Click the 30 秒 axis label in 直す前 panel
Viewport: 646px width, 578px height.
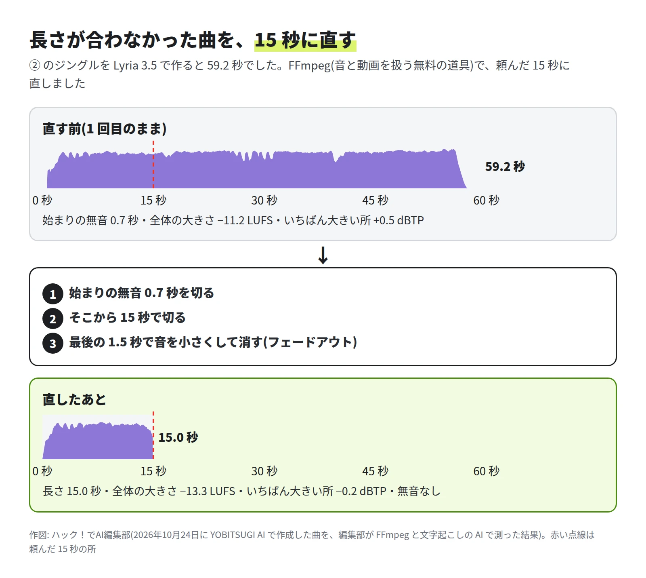point(264,200)
